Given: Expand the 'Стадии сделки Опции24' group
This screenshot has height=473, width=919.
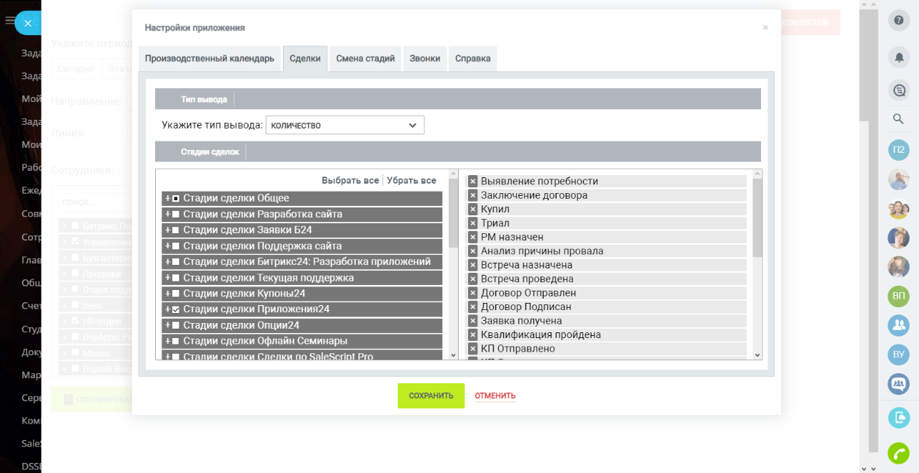Looking at the screenshot, I should pyautogui.click(x=167, y=326).
